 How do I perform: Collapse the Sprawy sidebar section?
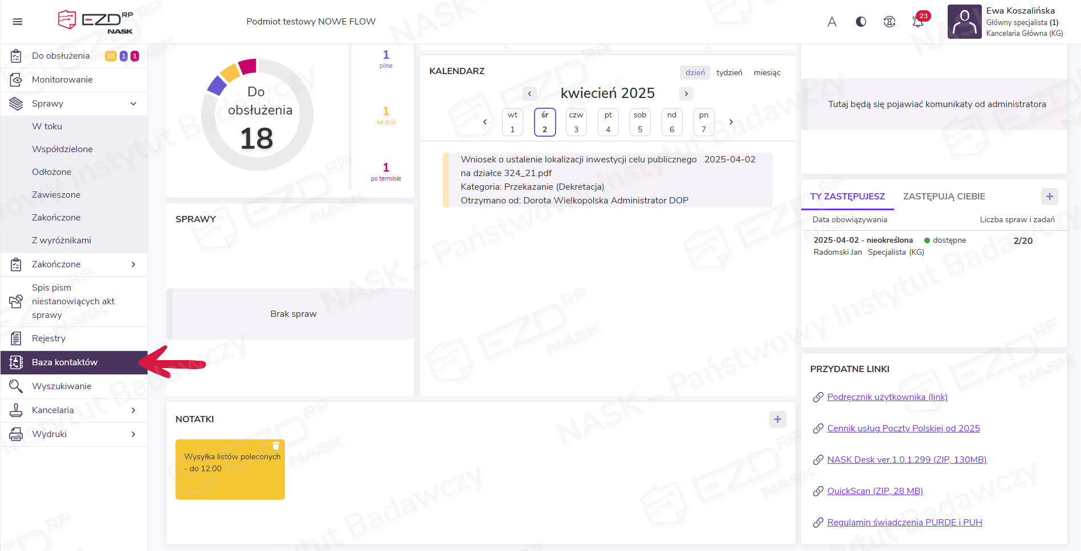pyautogui.click(x=133, y=104)
